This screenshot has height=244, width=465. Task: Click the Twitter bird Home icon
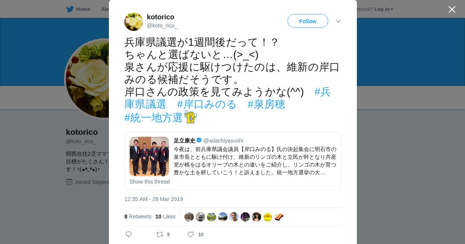[70, 9]
